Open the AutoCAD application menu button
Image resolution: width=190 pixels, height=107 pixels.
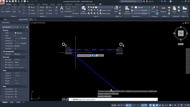2,2
